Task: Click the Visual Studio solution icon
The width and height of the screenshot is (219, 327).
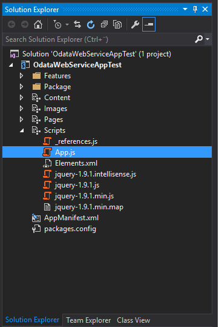Action: pos(15,54)
